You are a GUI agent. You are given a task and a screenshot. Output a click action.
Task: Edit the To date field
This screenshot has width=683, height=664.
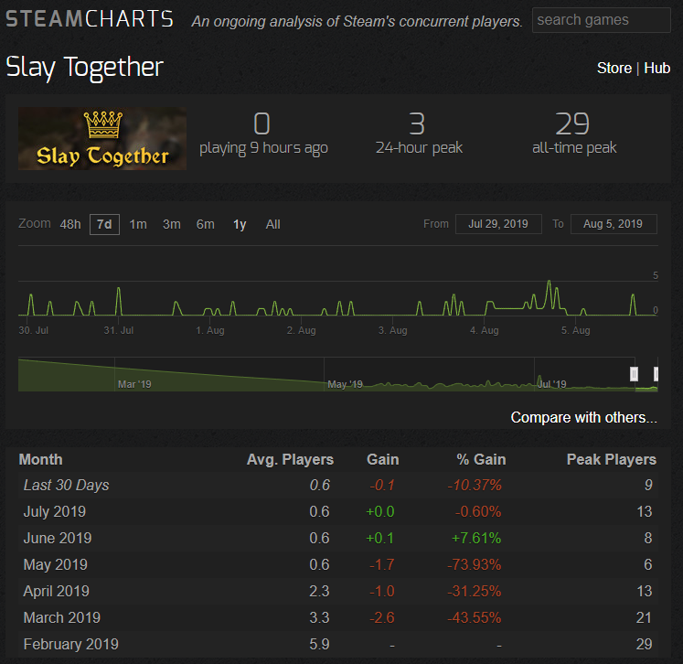614,224
